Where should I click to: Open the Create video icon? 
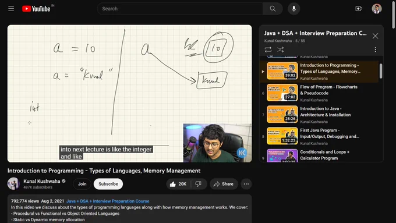click(359, 9)
